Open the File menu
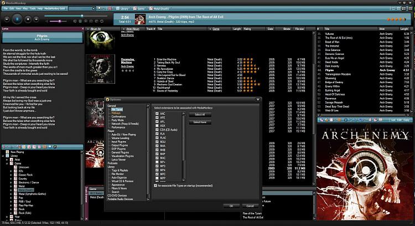 click(x=6, y=8)
